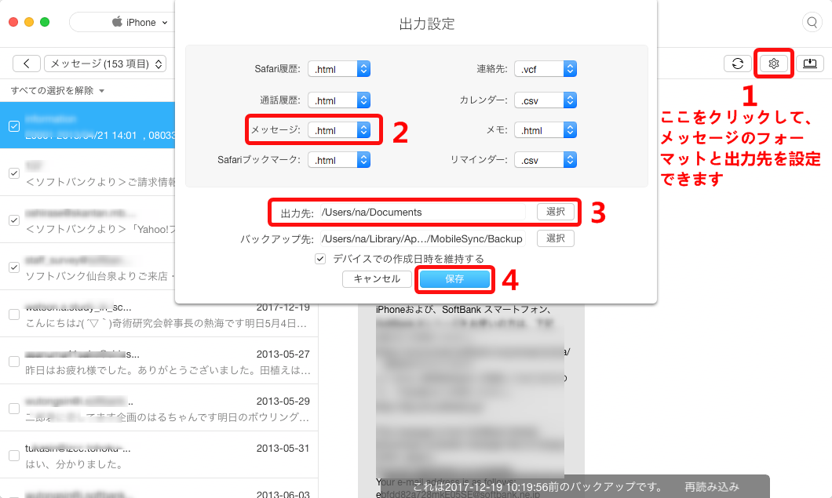Screen dimensions: 832x498
Task: Uncheck the ご請求情報 message checkbox
Action: 14,173
